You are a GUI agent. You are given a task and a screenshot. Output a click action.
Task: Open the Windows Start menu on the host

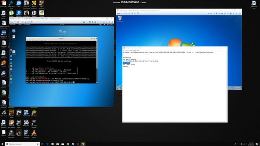(x=2, y=144)
